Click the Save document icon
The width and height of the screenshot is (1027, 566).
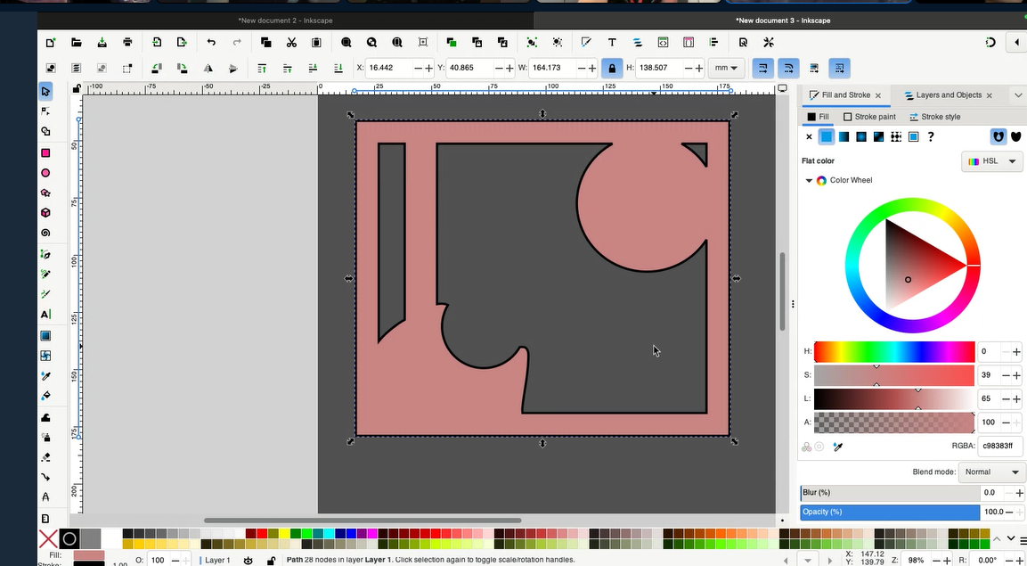pos(102,43)
